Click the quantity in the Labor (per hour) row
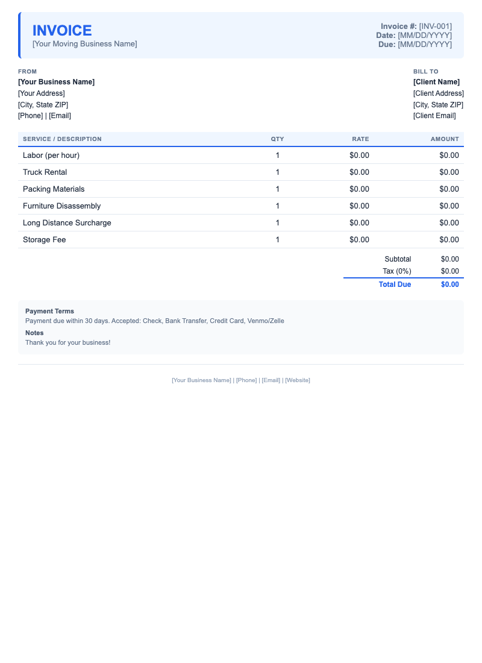482x663 pixels. 277,155
